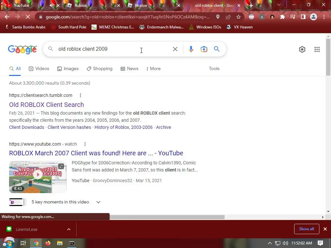Open History of Roblox, 2003-2006 sitelink
The width and height of the screenshot is (331, 248).
[123, 127]
